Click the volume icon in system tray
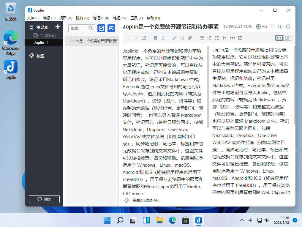This screenshot has width=302, height=227. click(267, 220)
